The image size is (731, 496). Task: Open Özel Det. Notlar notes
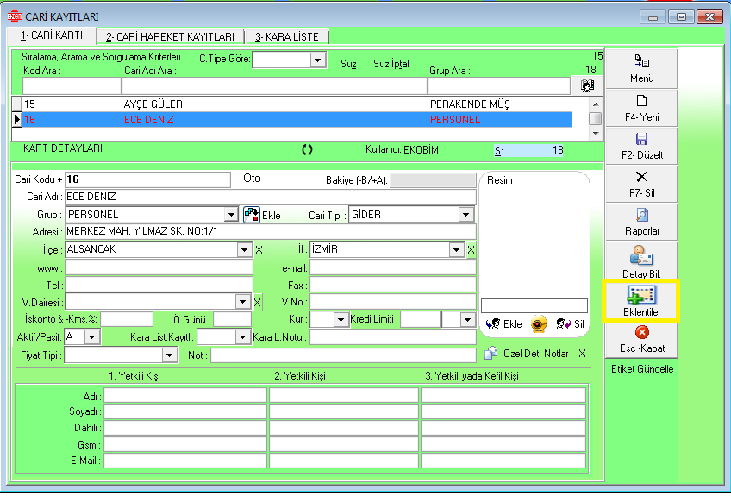click(527, 353)
